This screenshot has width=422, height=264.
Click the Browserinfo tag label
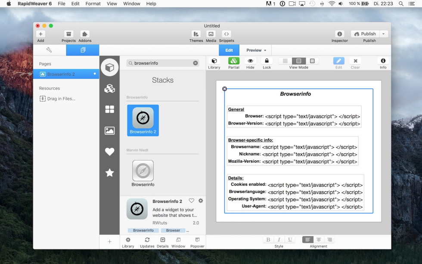click(x=143, y=230)
